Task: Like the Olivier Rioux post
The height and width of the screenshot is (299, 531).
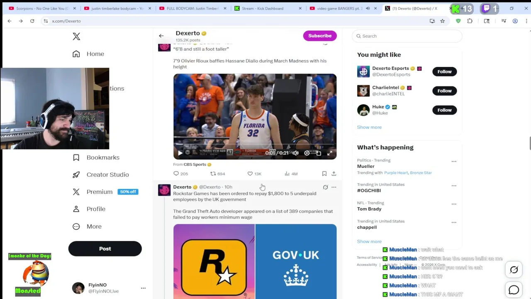Action: coord(250,174)
